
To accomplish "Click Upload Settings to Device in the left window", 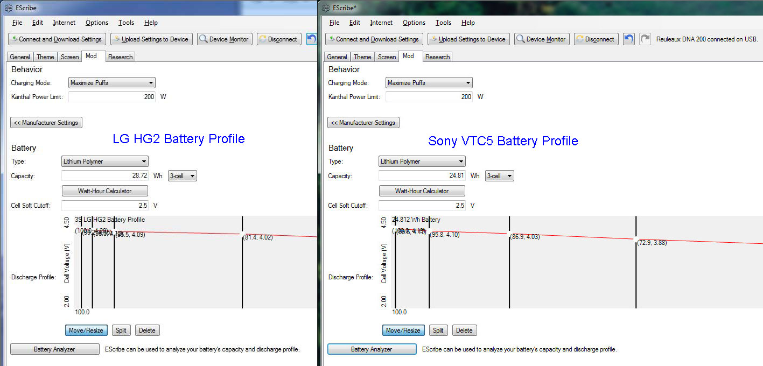I will (151, 39).
